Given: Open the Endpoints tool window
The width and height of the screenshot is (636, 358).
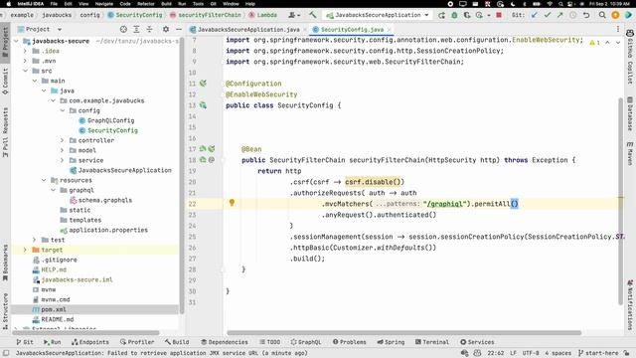Looking at the screenshot, I should point(90,342).
